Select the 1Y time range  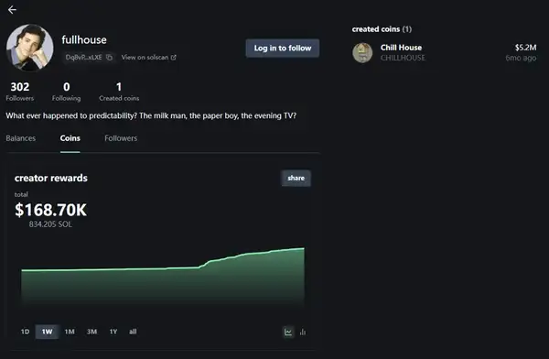coord(113,332)
